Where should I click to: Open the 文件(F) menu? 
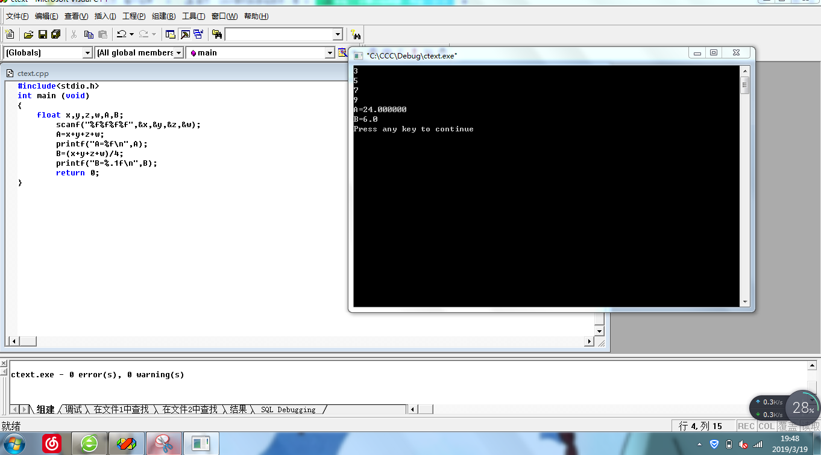click(17, 16)
